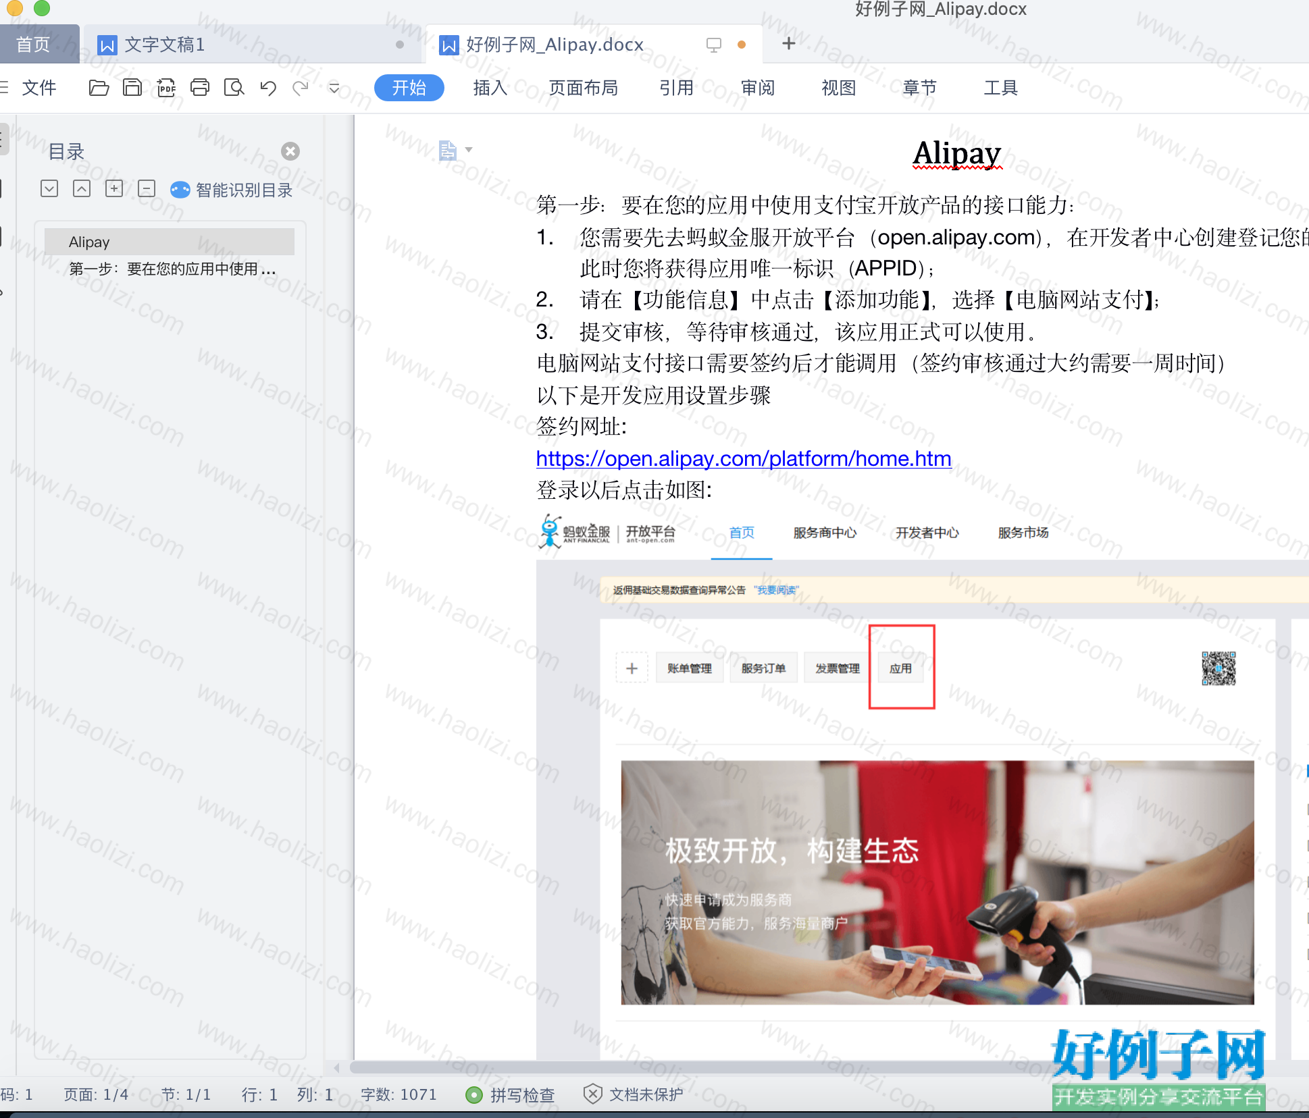
Task: Close the 目录 navigation pane
Action: pos(290,151)
